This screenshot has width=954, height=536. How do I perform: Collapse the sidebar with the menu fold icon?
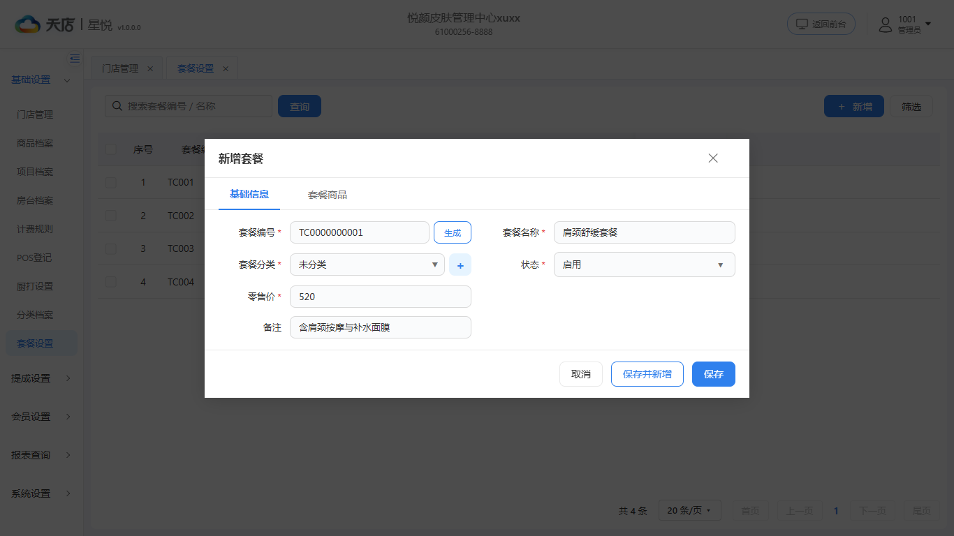pyautogui.click(x=75, y=59)
